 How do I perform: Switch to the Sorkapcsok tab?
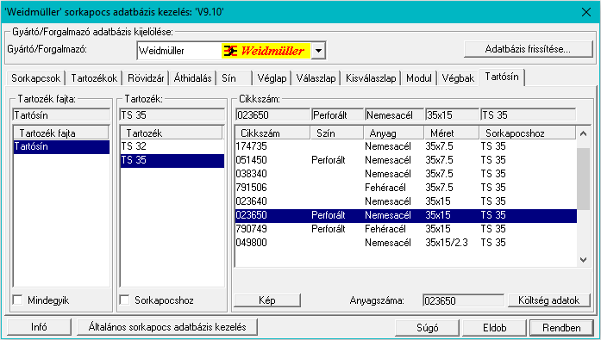click(x=35, y=78)
